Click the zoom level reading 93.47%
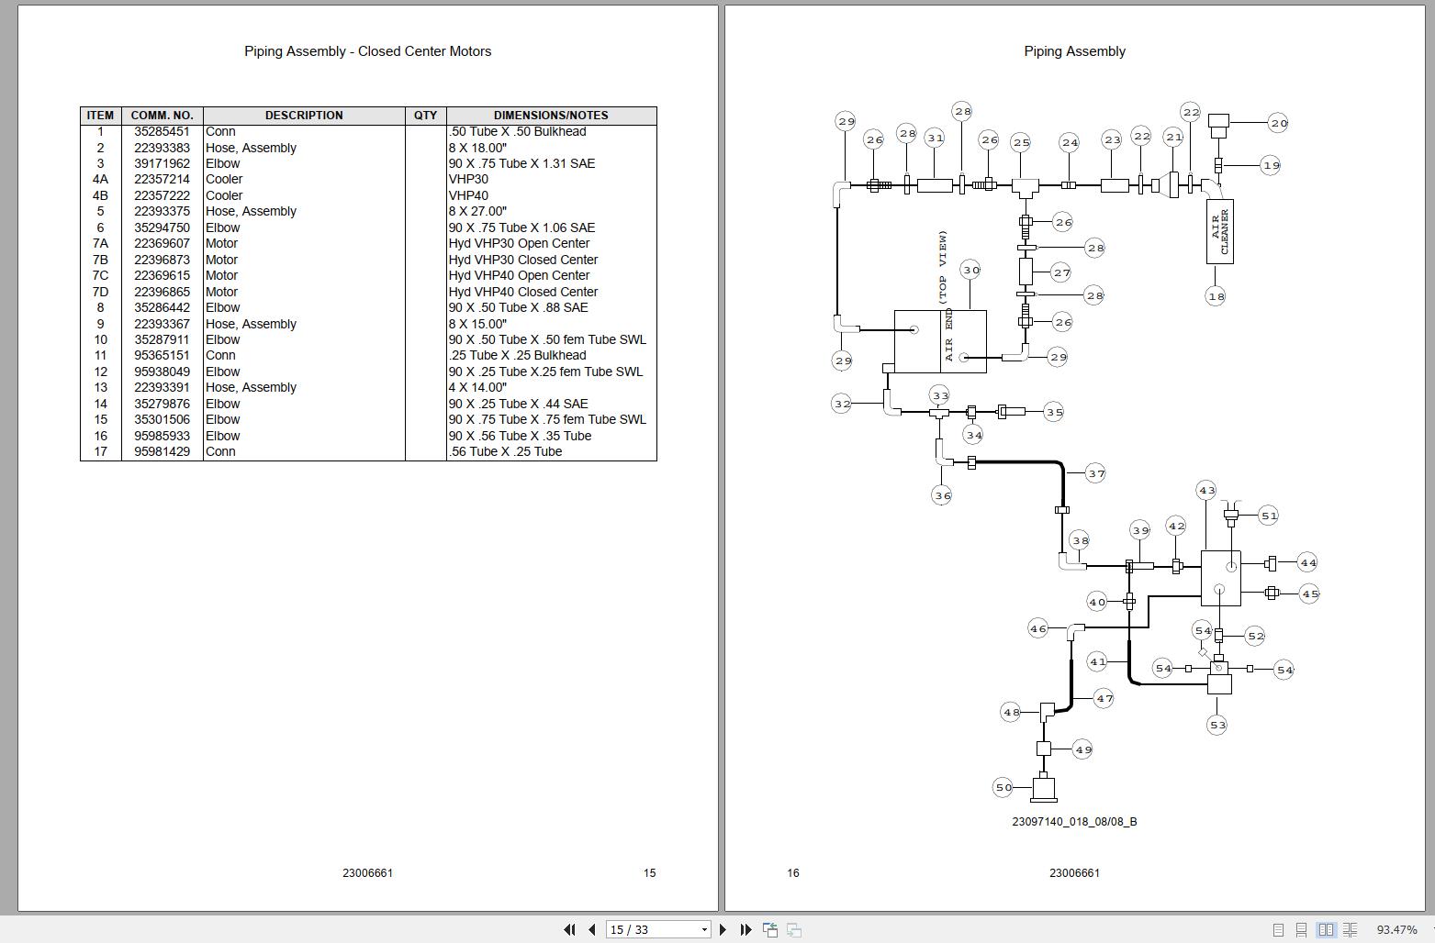The image size is (1435, 943). tap(1397, 929)
